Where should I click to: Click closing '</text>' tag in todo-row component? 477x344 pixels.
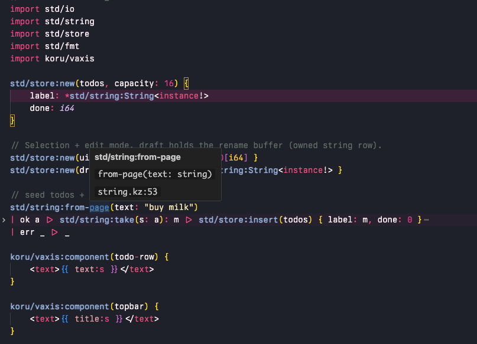137,269
